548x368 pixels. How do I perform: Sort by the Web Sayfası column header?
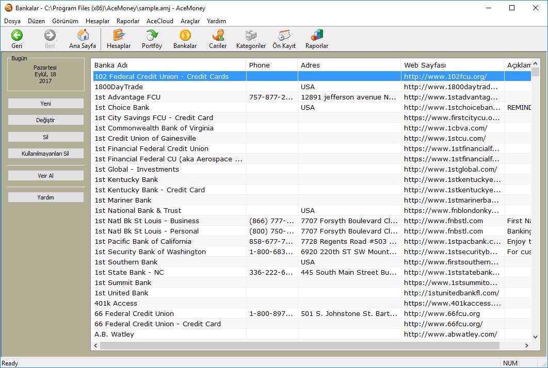tap(453, 65)
